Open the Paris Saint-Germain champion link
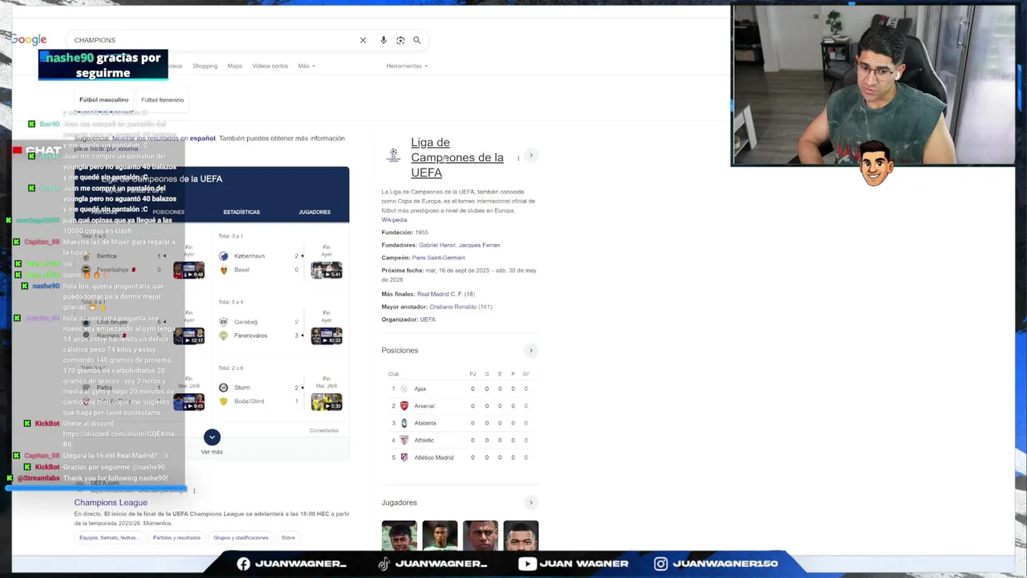This screenshot has width=1027, height=578. point(438,258)
